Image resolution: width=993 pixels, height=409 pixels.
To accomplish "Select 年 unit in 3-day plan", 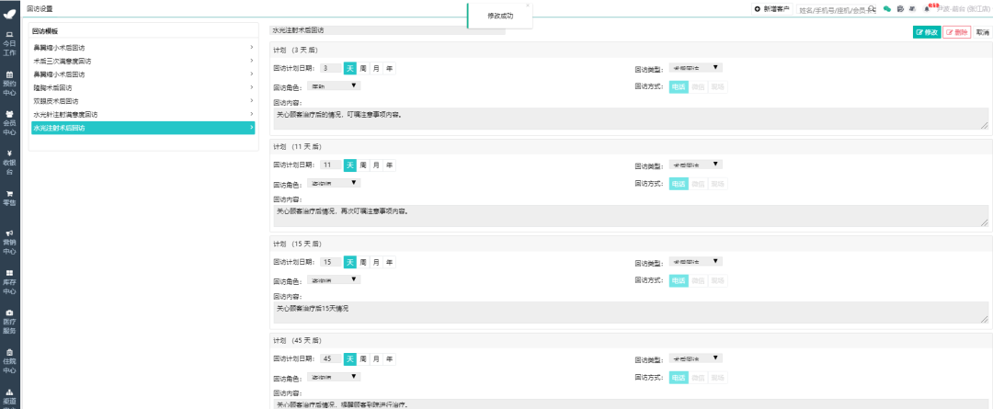I will (389, 68).
